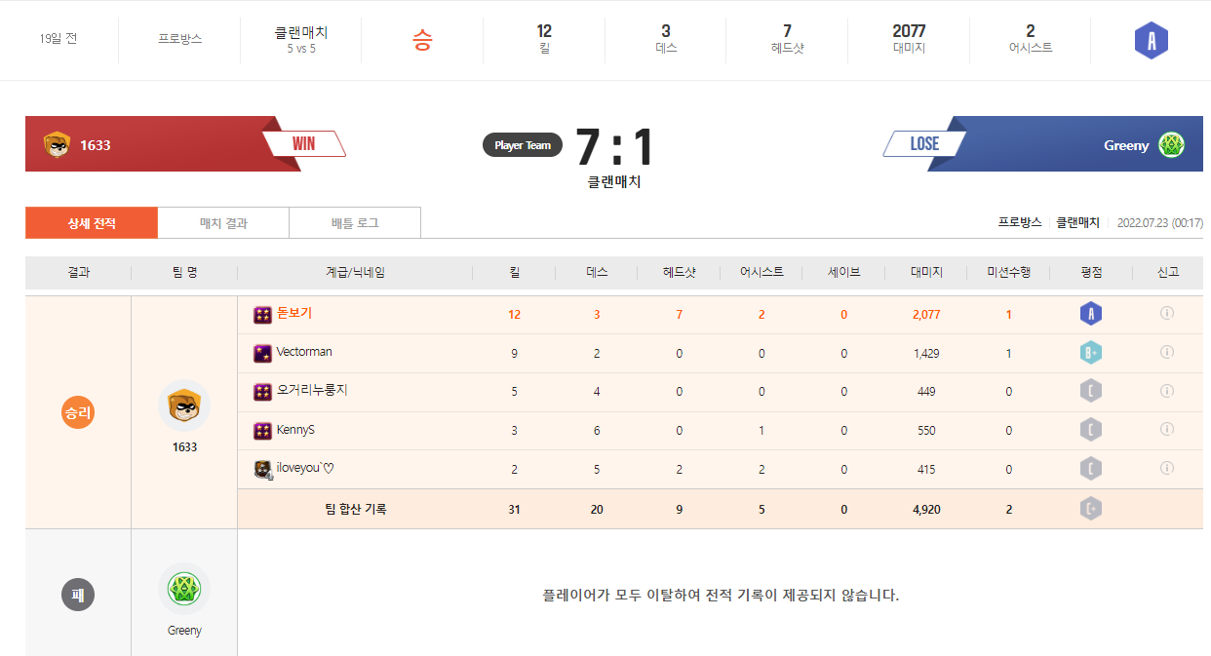Screen dimensions: 1211x656
Task: Click the report icon in iloveyou's row
Action: [x=1166, y=469]
